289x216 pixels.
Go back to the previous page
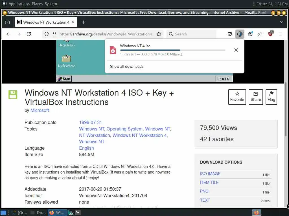tap(8, 34)
